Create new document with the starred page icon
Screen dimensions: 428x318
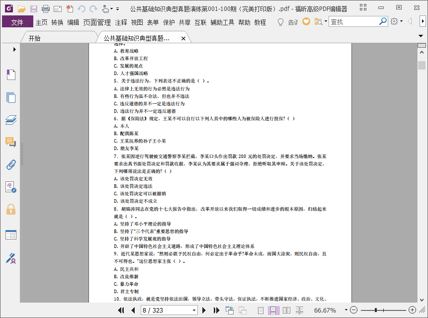tap(70, 9)
